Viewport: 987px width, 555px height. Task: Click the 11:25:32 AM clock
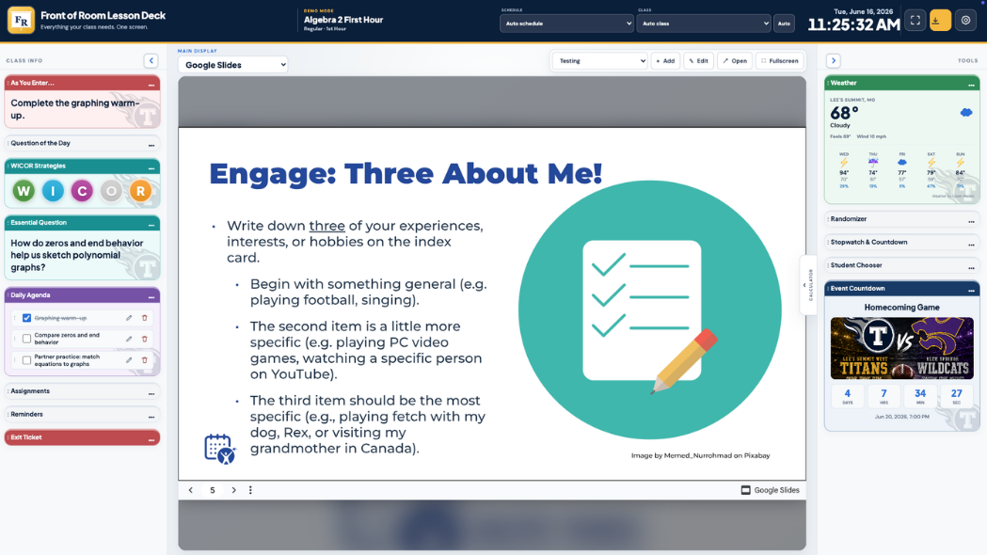(853, 24)
